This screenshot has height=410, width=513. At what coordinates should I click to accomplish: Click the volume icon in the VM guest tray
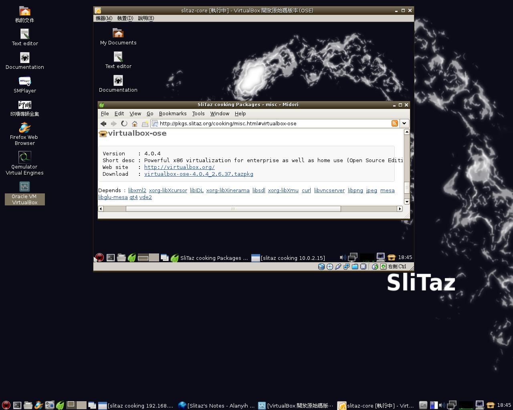coord(343,257)
